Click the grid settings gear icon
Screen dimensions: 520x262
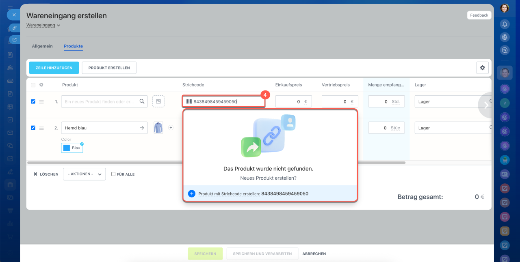482,68
